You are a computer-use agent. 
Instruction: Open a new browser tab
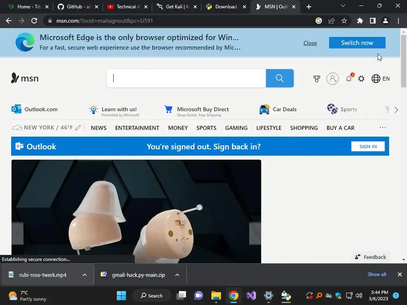tap(308, 7)
